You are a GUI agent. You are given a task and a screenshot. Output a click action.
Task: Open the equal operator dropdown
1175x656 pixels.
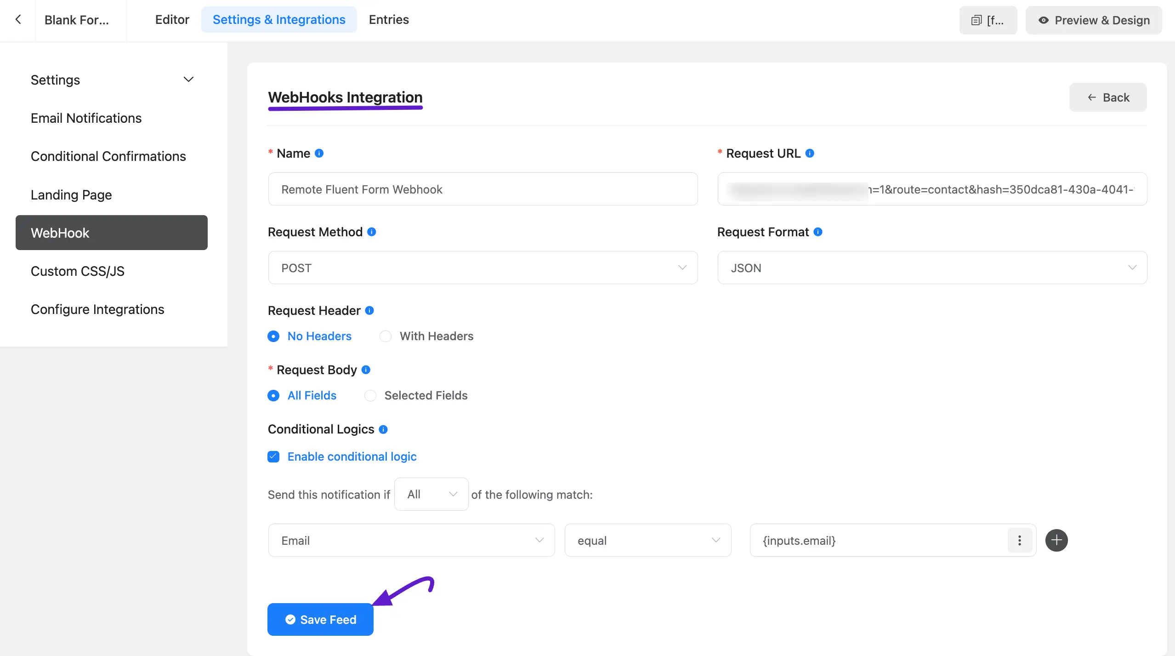click(x=648, y=540)
